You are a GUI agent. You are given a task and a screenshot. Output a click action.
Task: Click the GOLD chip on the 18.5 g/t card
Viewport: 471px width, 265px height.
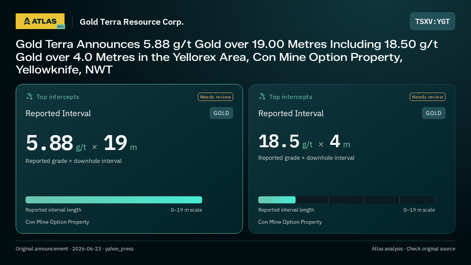434,113
